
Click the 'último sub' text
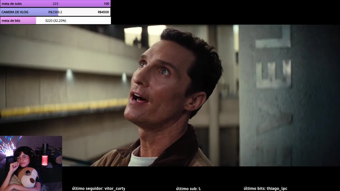[x=188, y=189]
